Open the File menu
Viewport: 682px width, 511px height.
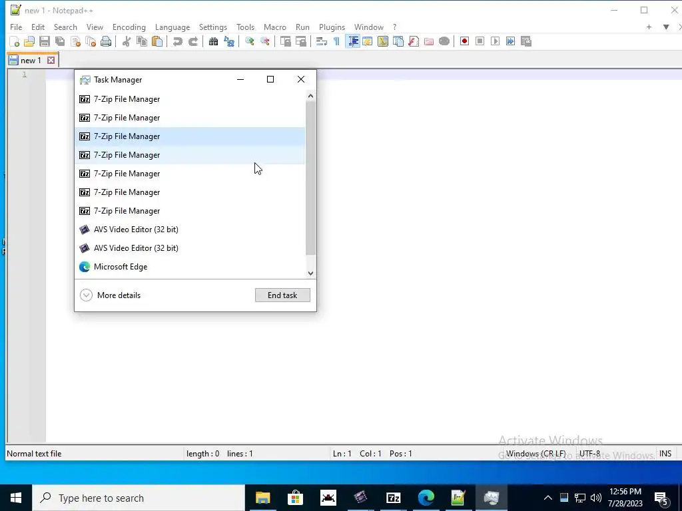[16, 27]
